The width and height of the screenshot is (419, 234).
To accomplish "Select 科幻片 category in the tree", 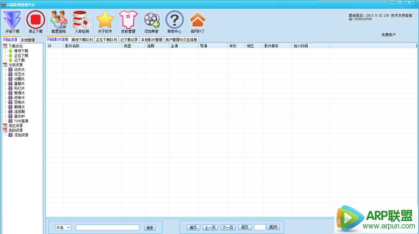I will click(19, 88).
